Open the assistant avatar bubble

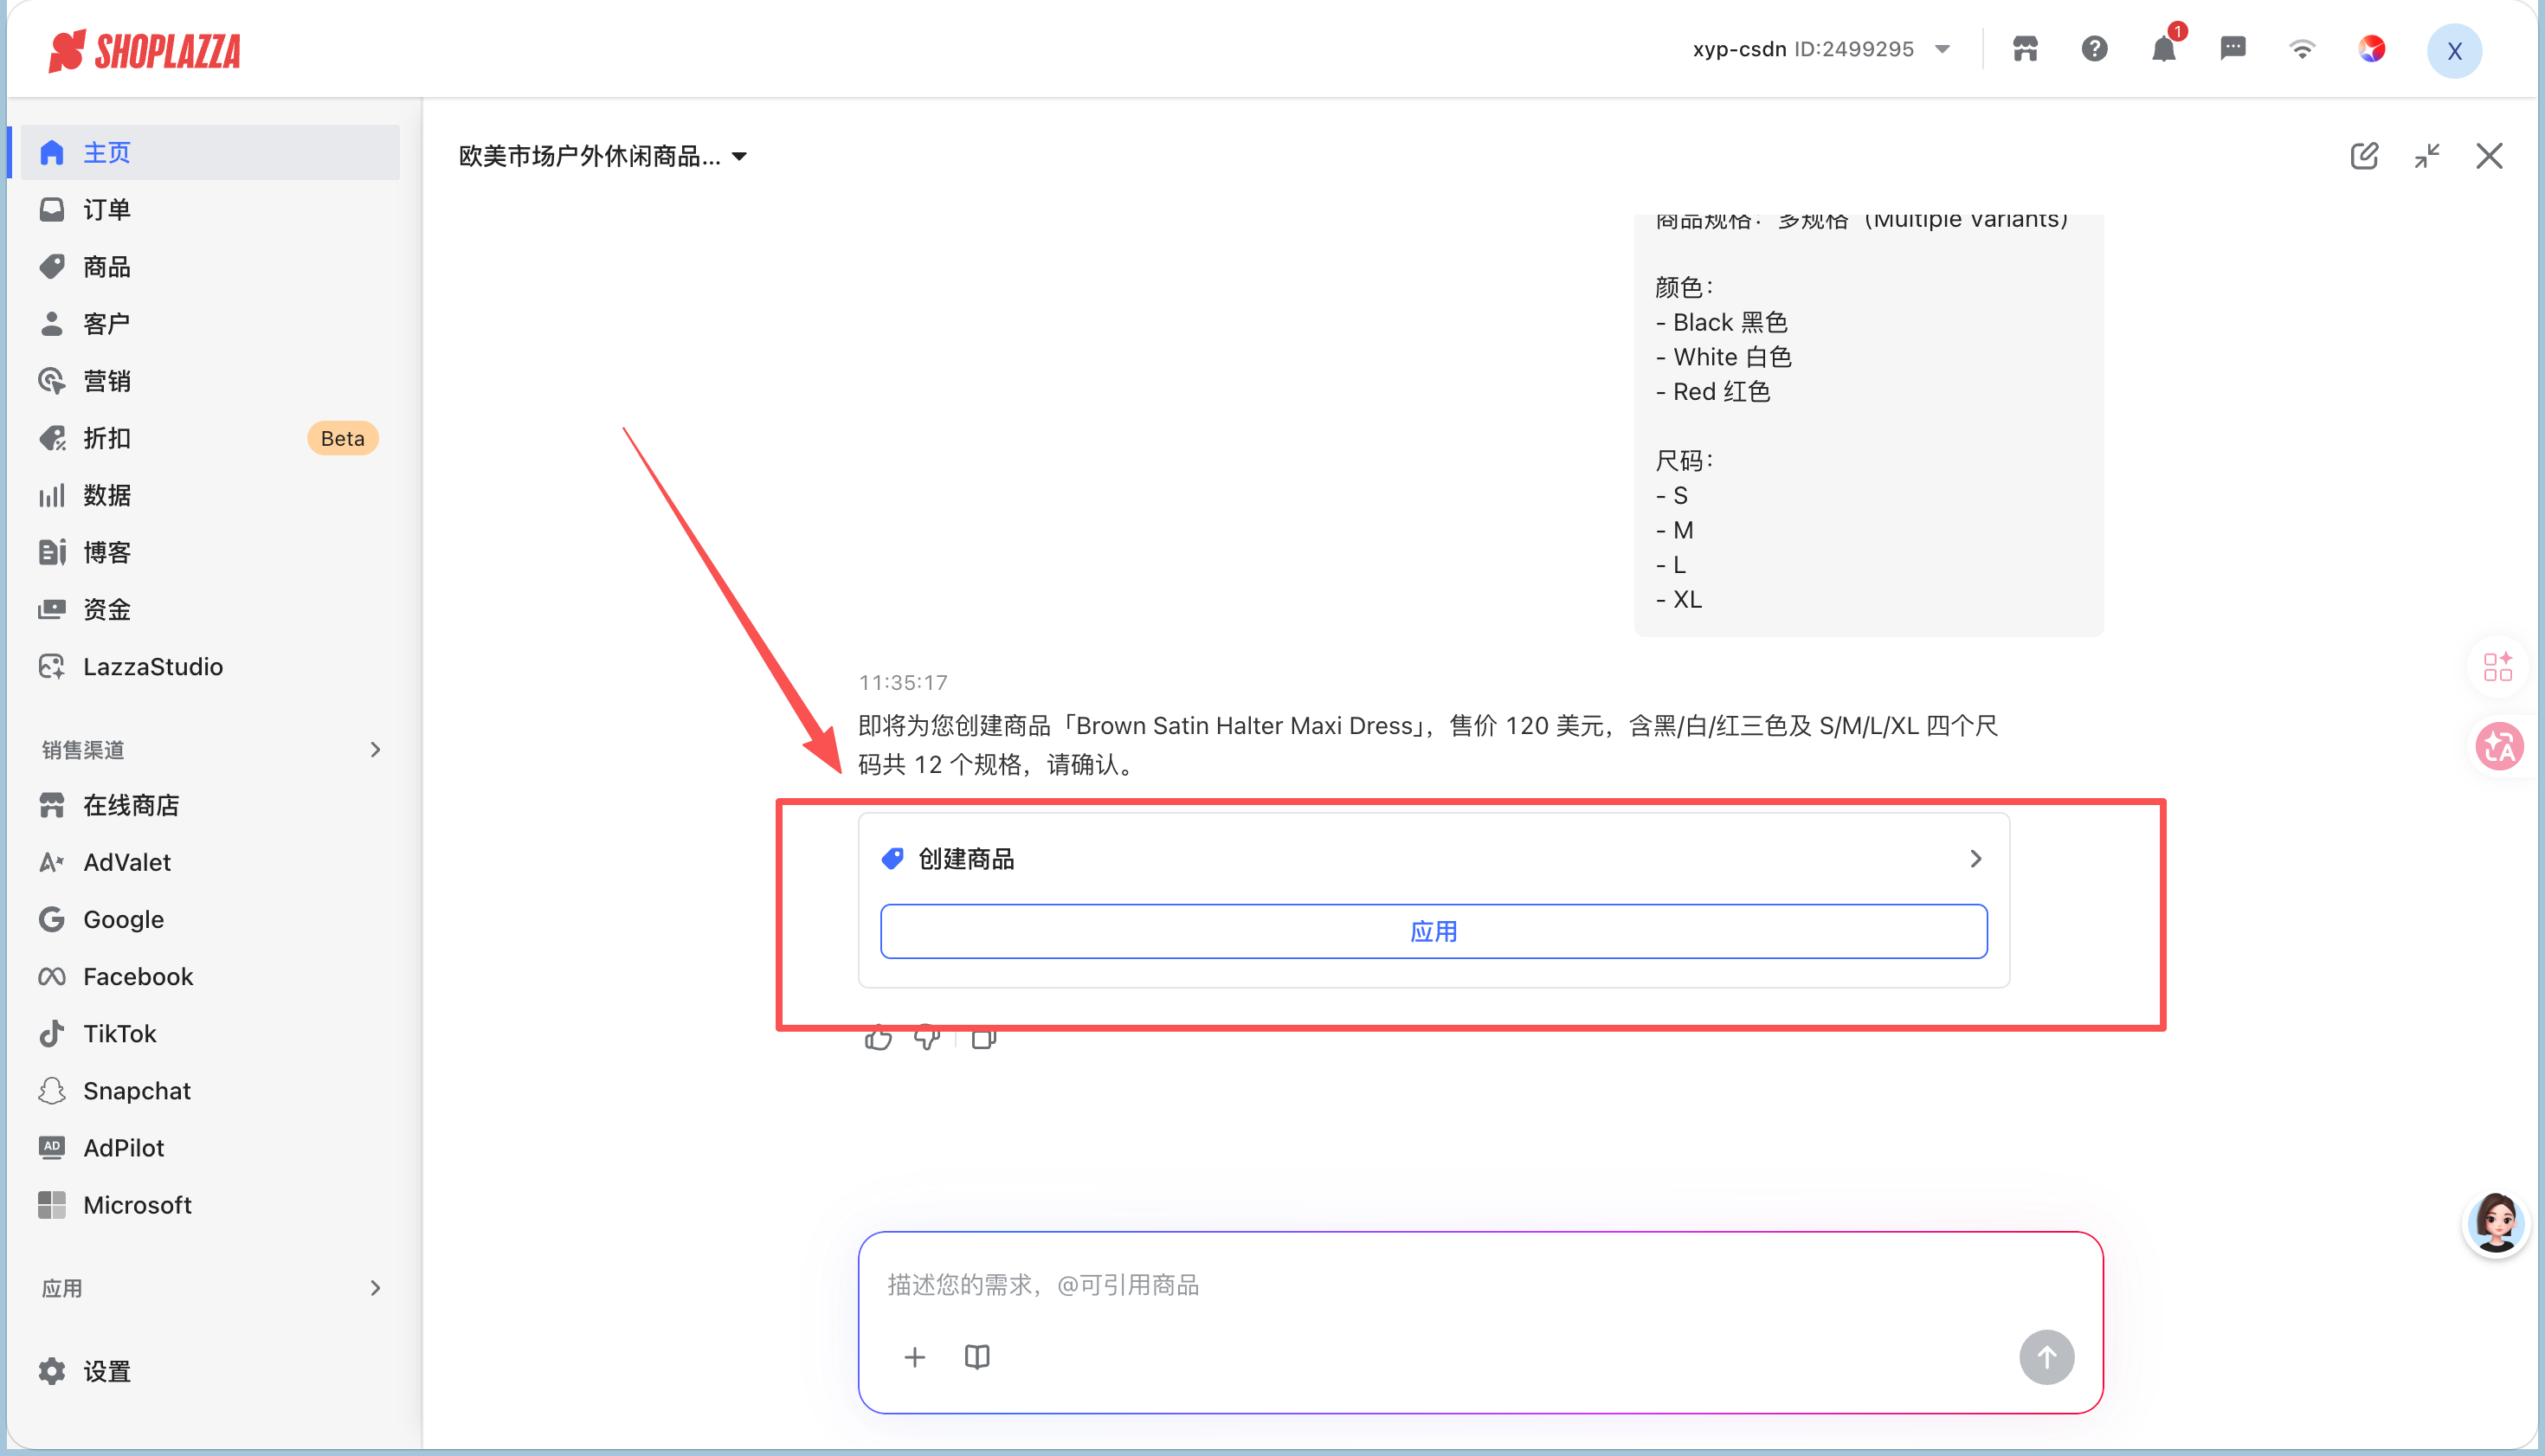pos(2496,1224)
